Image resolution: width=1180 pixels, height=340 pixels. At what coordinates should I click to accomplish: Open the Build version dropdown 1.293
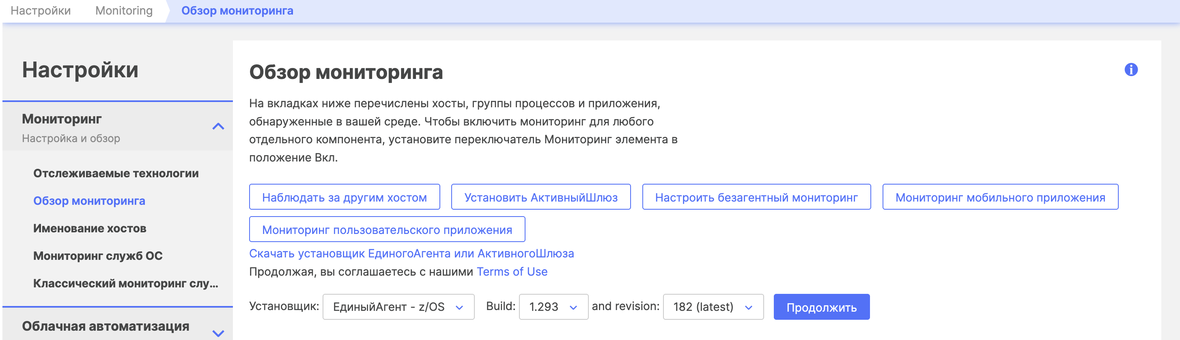(x=553, y=307)
